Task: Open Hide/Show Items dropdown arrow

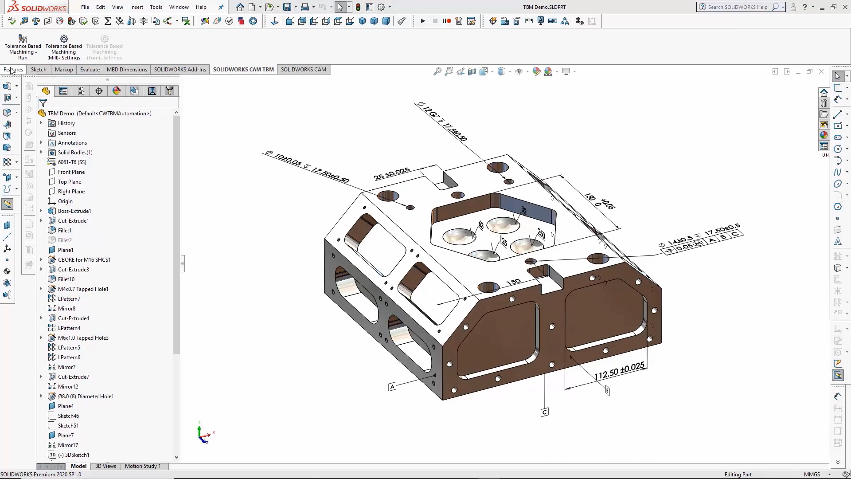Action: [527, 71]
